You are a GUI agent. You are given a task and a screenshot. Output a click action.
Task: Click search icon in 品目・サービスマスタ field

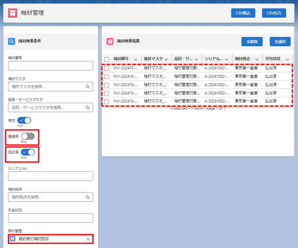pos(88,107)
